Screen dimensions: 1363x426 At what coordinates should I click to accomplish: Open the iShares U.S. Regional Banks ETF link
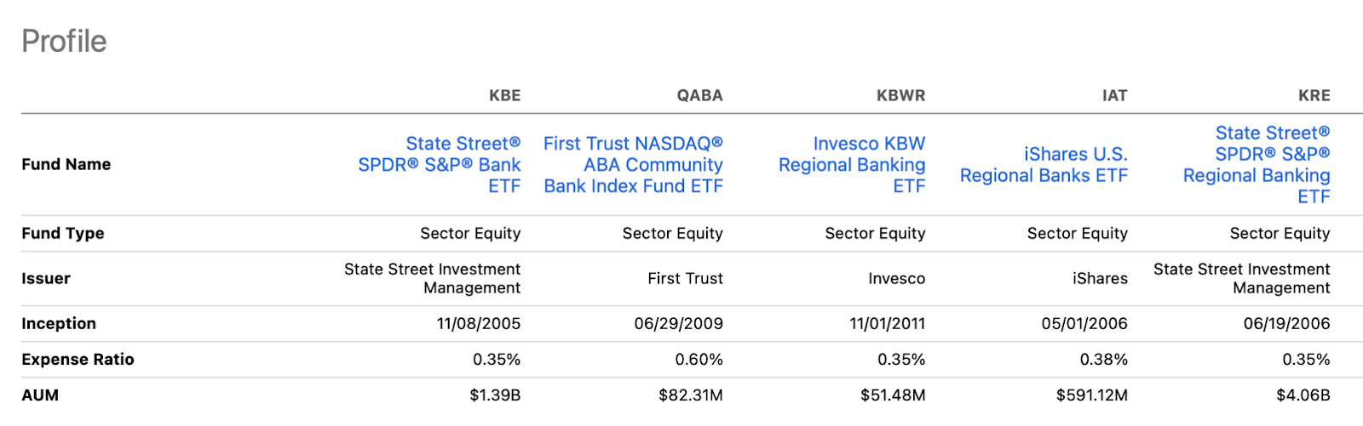(x=1044, y=165)
